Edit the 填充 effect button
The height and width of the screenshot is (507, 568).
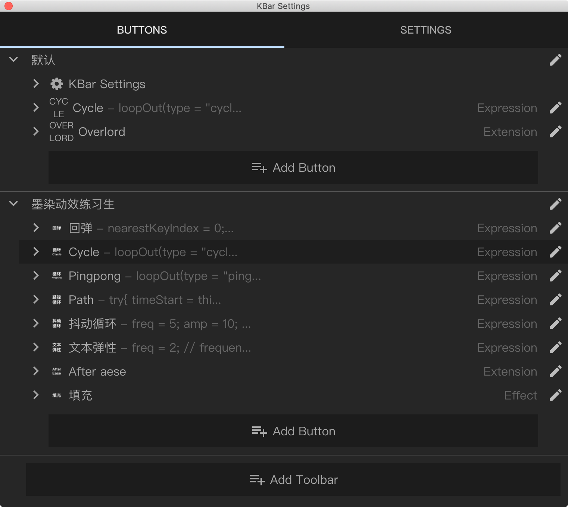[555, 395]
